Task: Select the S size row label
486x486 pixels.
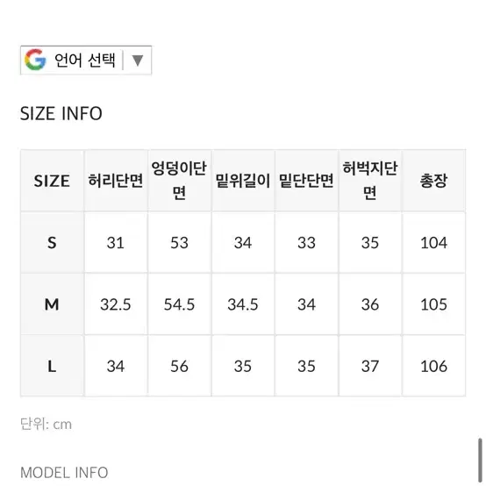Action: coord(52,242)
